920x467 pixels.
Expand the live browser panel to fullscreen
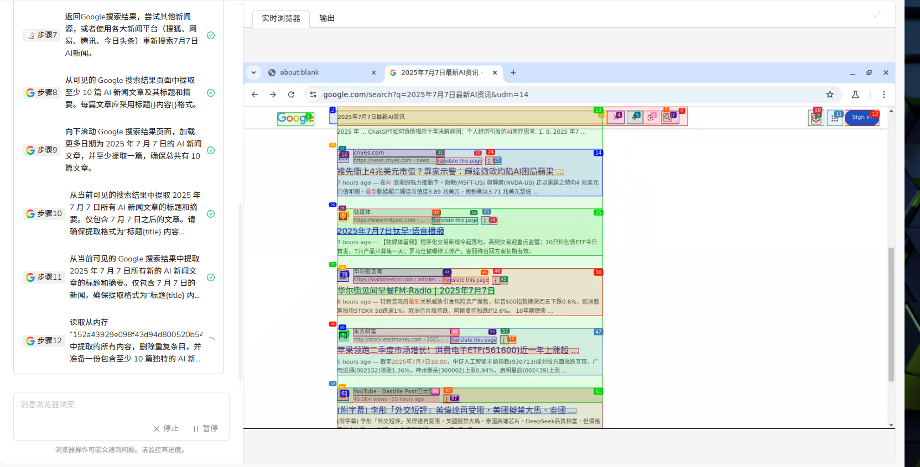point(877,14)
